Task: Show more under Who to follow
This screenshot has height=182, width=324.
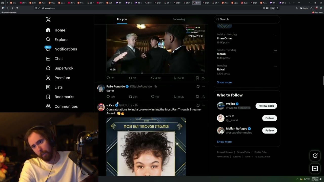Action: pos(224,142)
